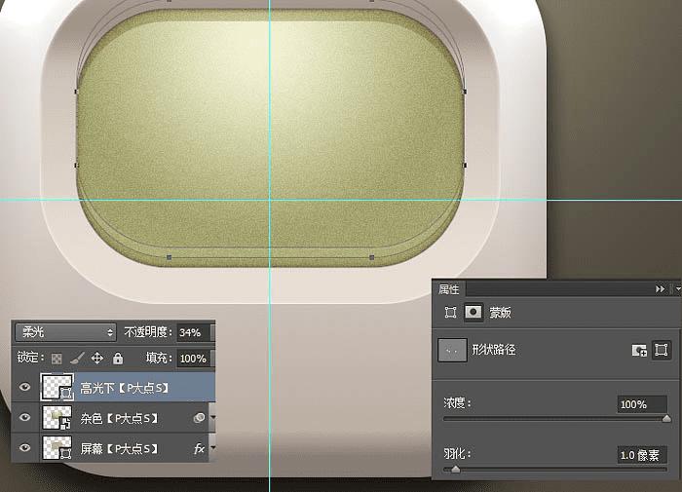Select the 高光下 layer thumbnail

(57, 387)
